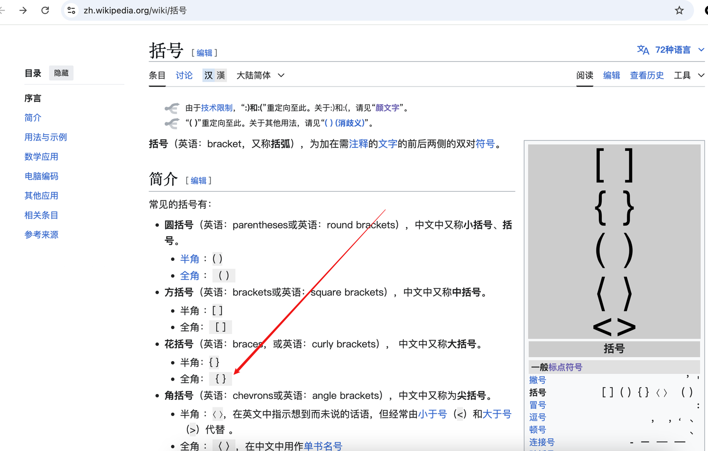Open the 查看历史 tab
Image resolution: width=708 pixels, height=451 pixels.
[647, 75]
